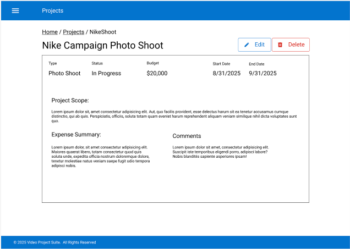Click the Edit button label

260,45
